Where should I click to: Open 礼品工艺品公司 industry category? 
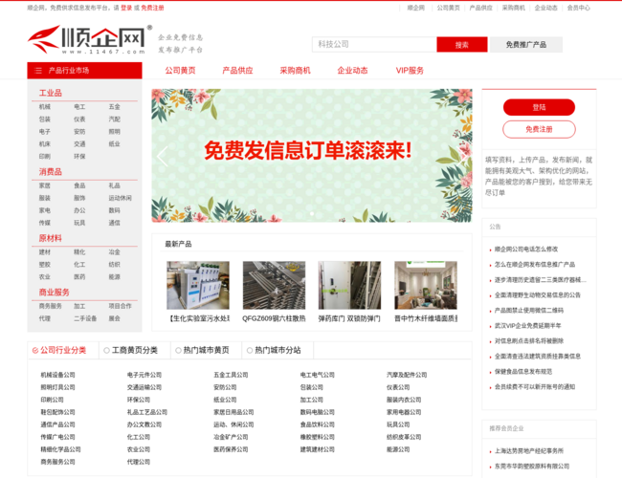[147, 412]
